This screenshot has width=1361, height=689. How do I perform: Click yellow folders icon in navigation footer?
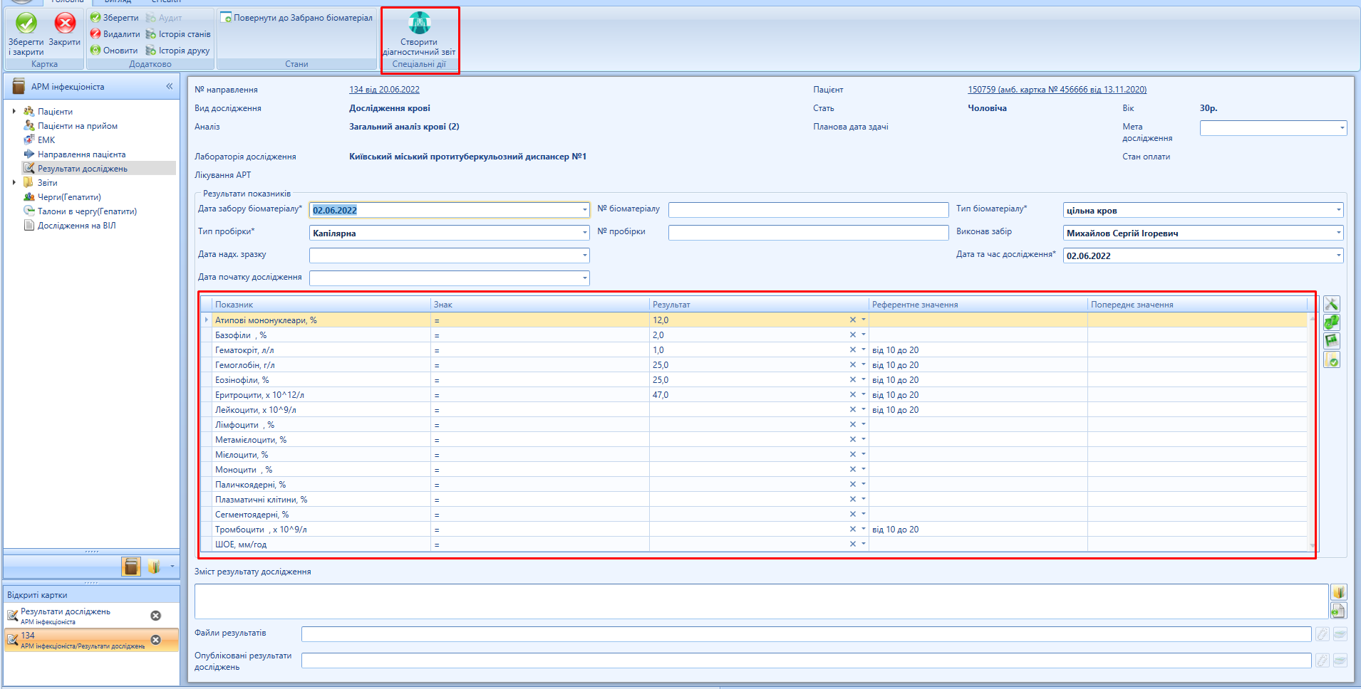point(153,567)
